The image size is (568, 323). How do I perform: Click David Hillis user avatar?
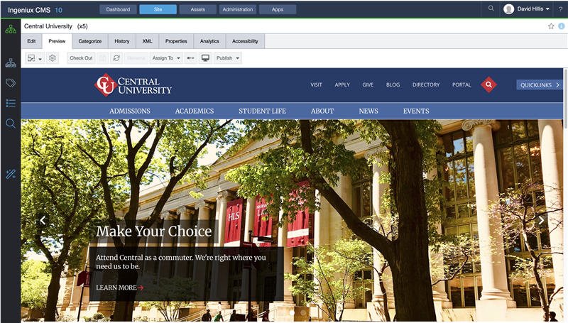click(509, 9)
